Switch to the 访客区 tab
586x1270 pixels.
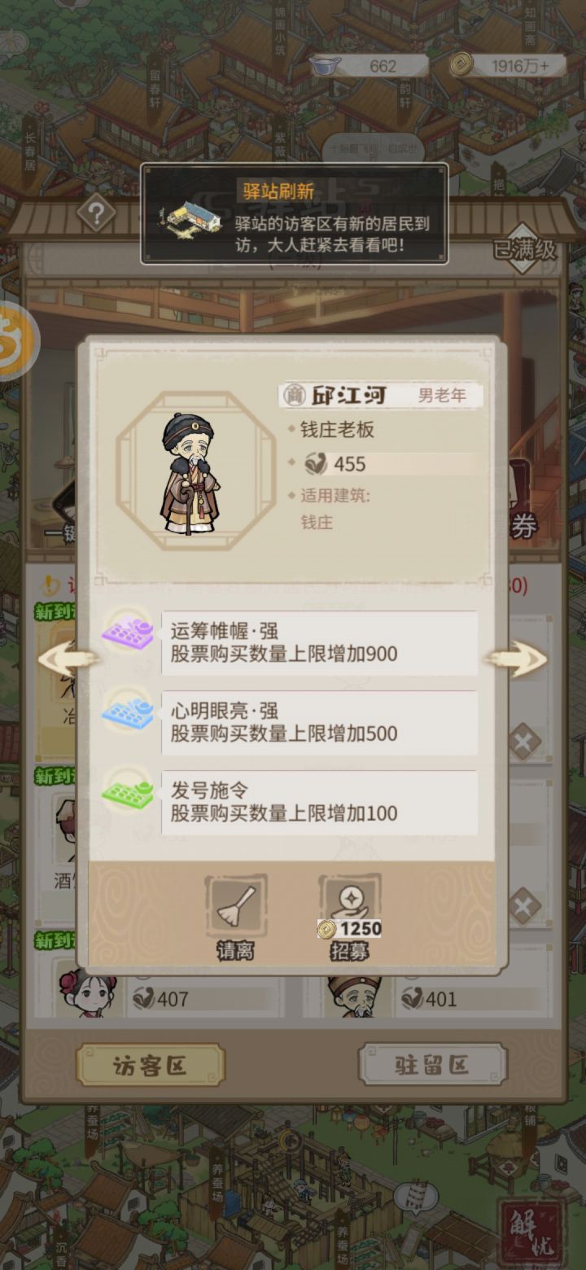tap(150, 1065)
